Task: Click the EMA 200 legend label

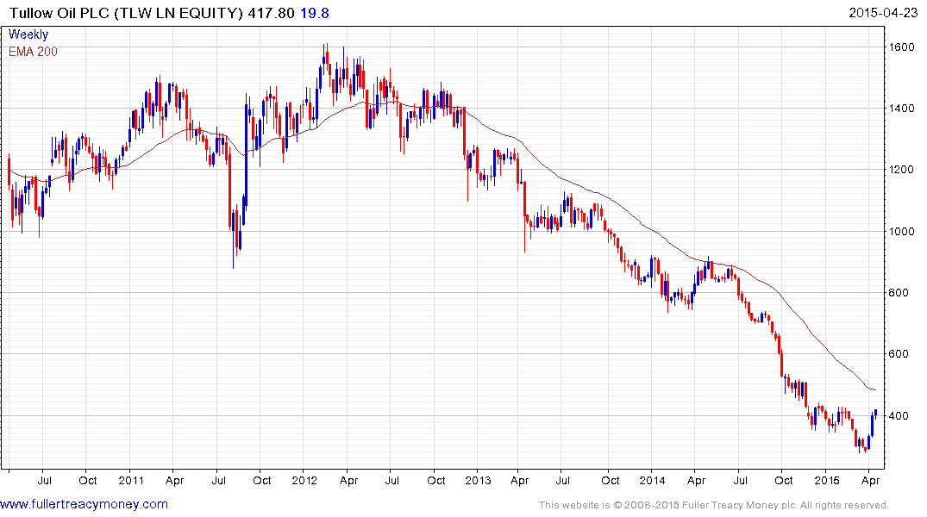Action: [x=33, y=52]
